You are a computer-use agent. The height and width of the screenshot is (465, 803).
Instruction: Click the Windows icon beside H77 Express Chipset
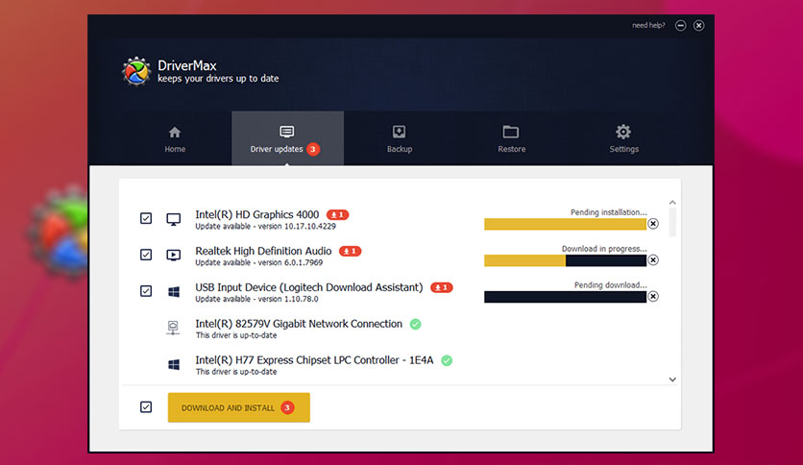click(x=174, y=364)
